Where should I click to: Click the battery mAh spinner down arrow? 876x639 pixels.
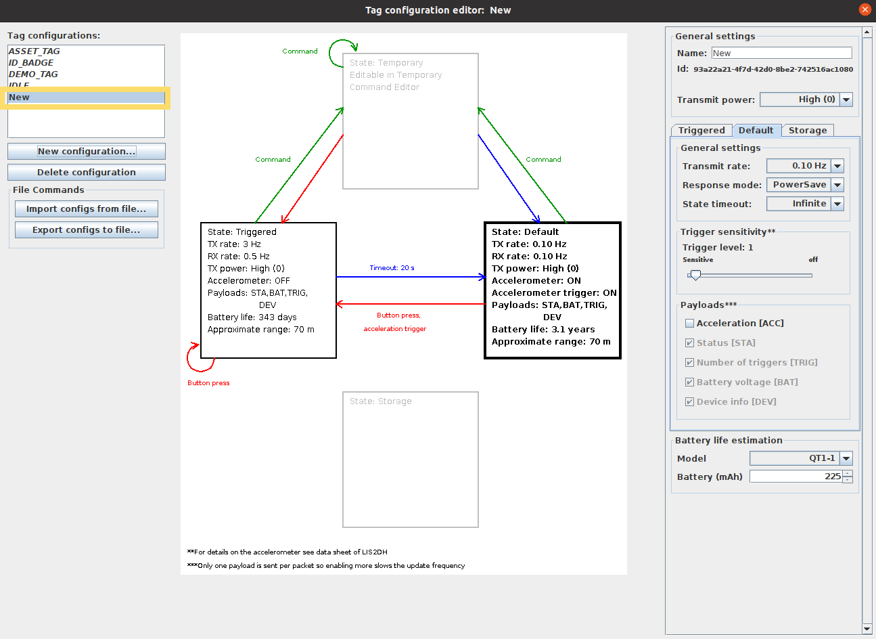848,480
